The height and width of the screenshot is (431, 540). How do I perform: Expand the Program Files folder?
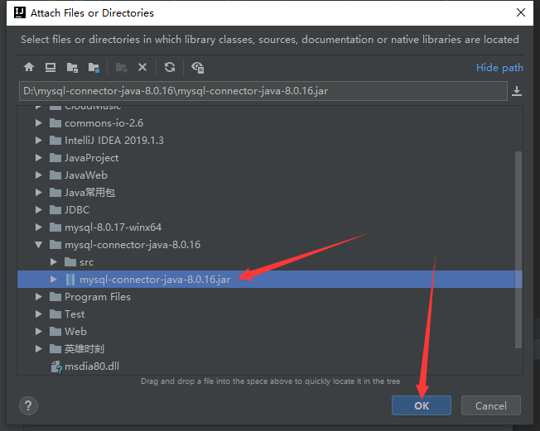coord(39,296)
